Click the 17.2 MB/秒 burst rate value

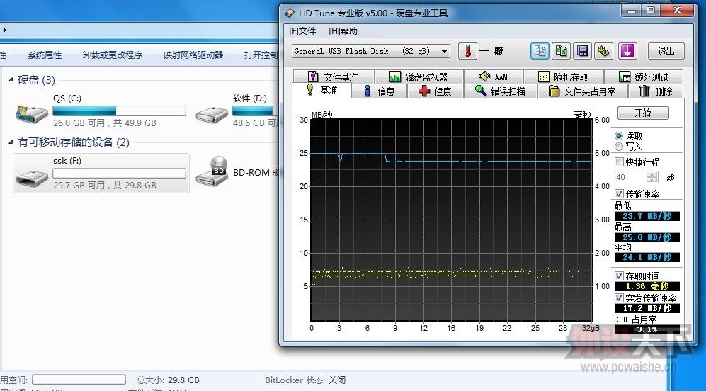[647, 309]
